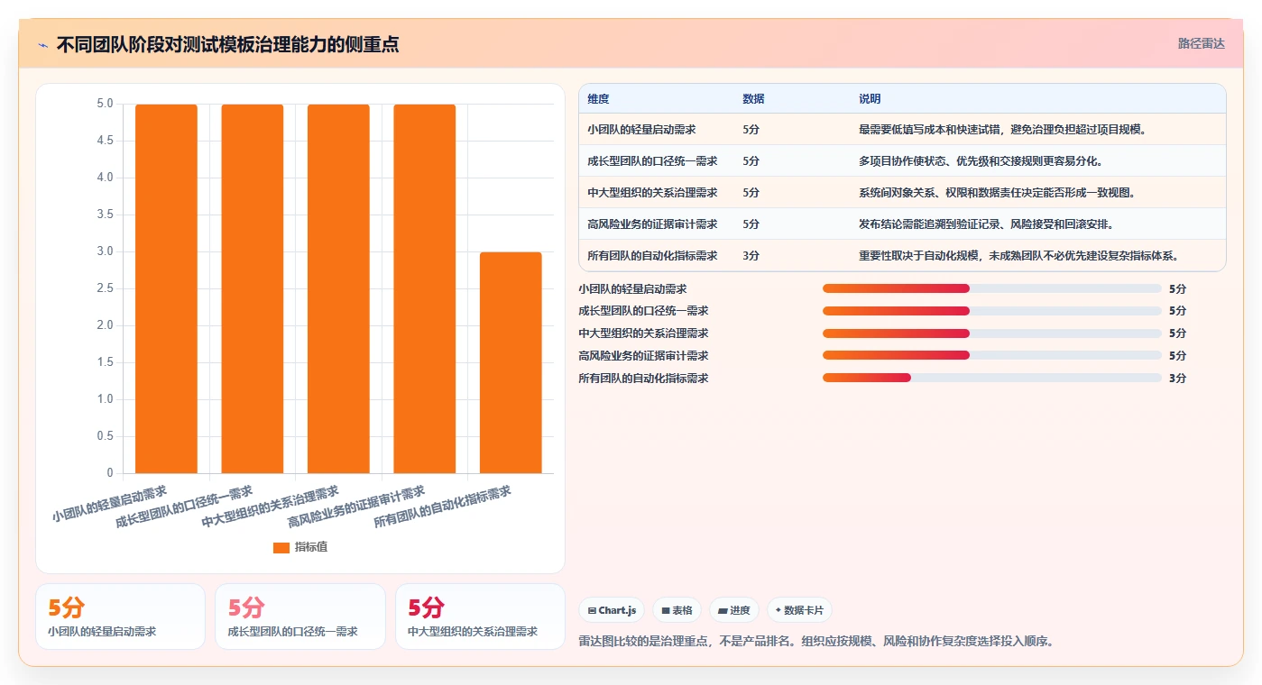Click the lightning icon beside the page title
The height and width of the screenshot is (685, 1262).
(x=42, y=45)
